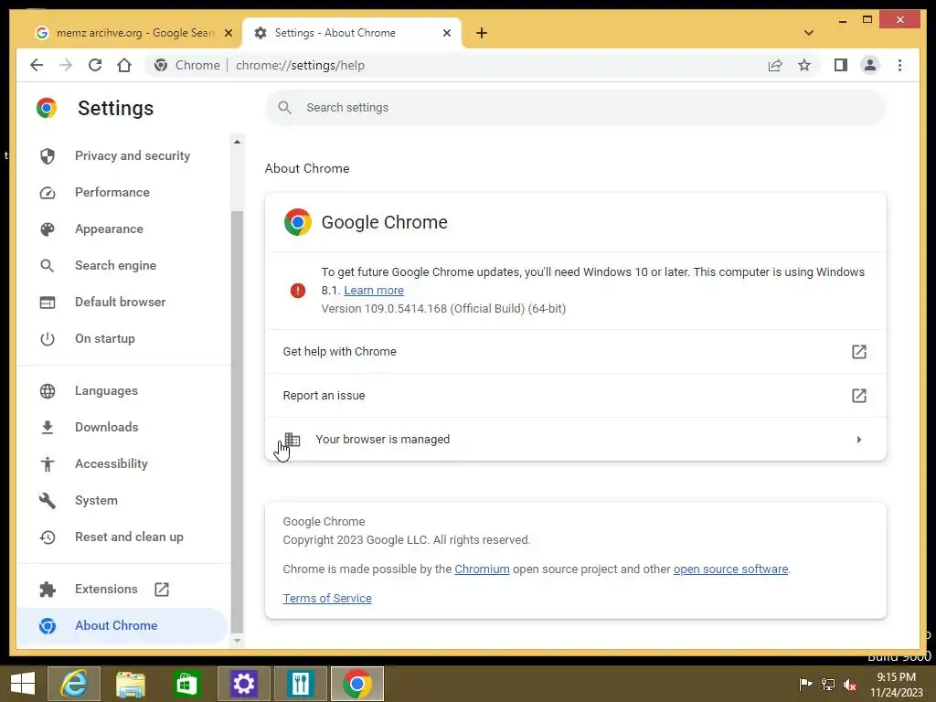The image size is (936, 702).
Task: Reload the current page
Action: [95, 65]
